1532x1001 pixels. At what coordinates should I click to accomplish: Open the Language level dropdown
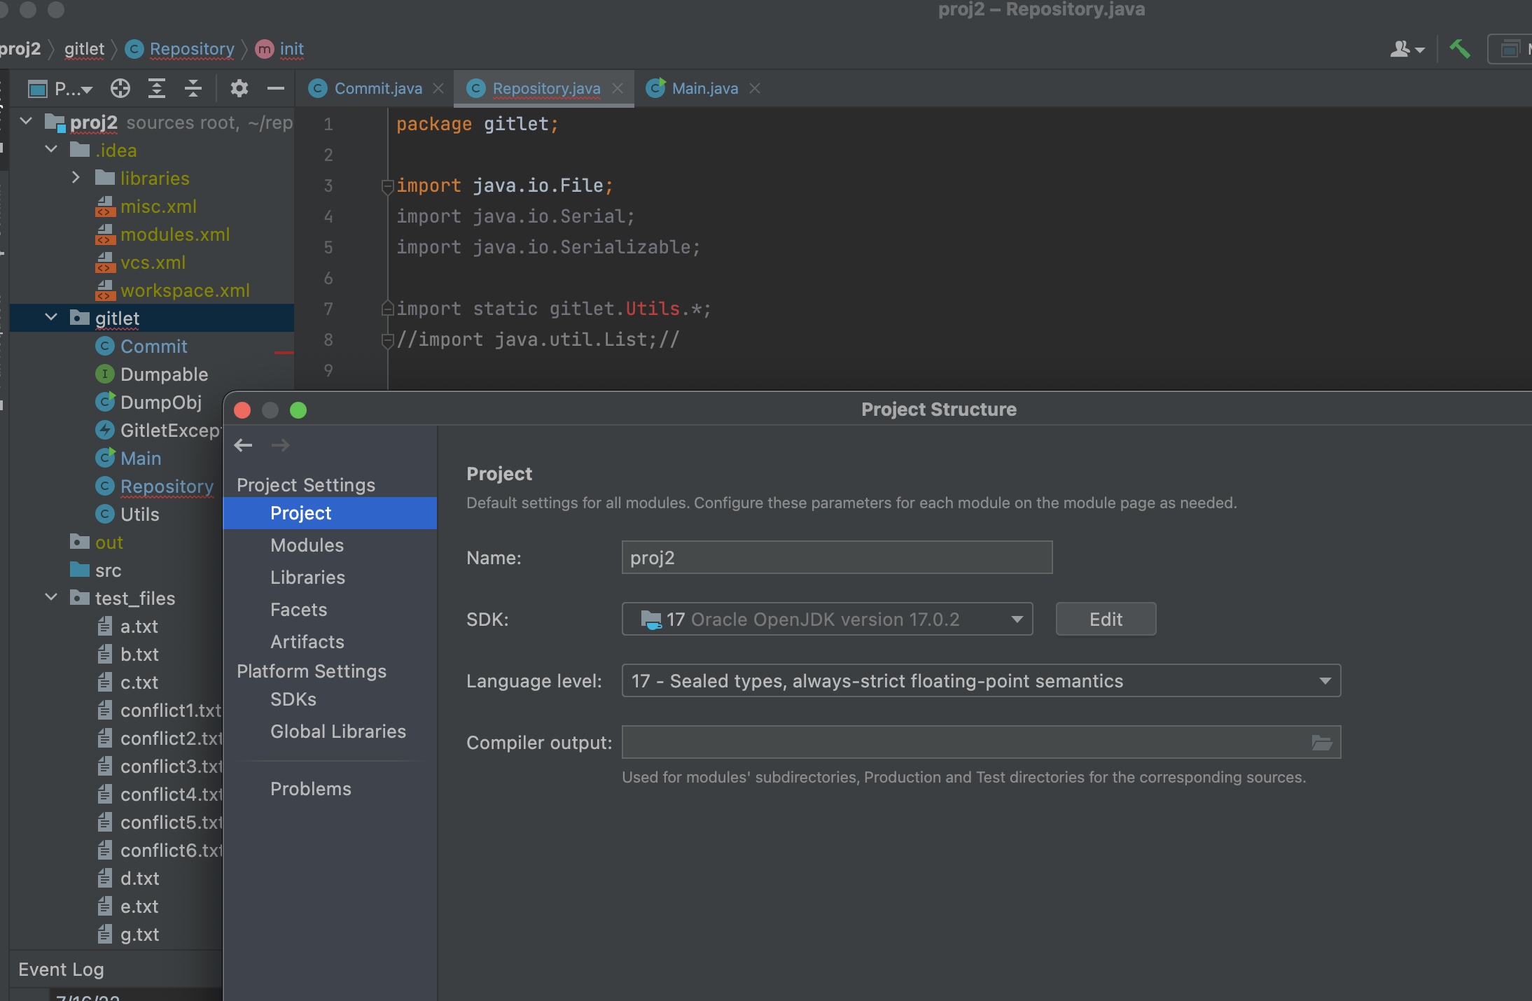point(980,681)
